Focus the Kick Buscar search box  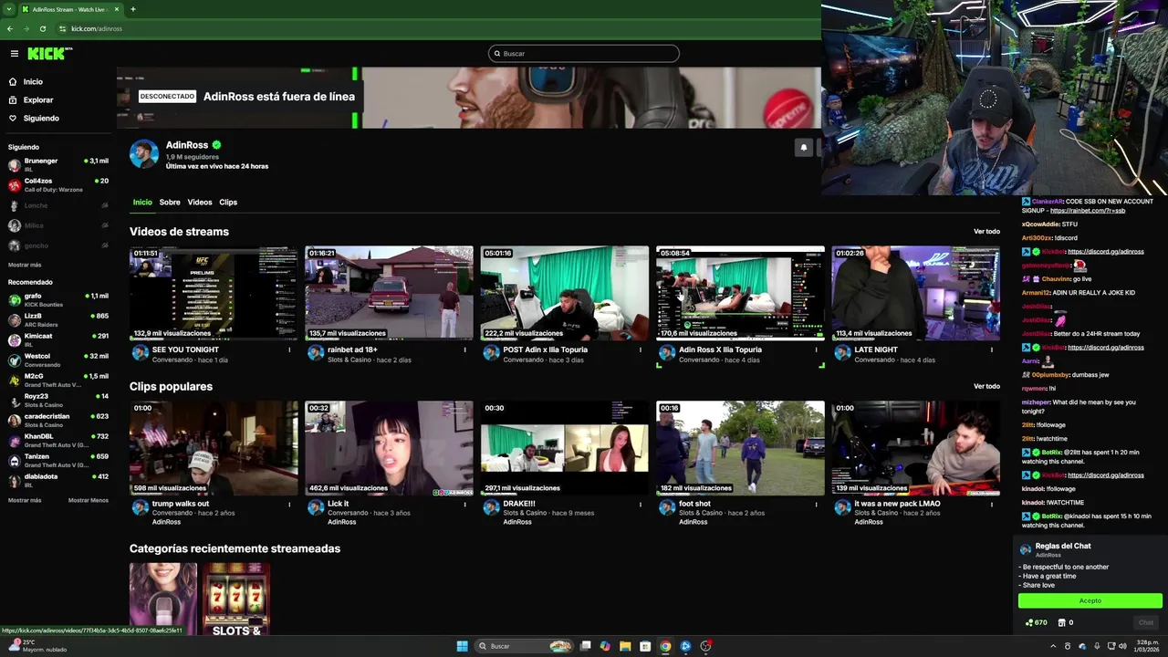(x=584, y=54)
